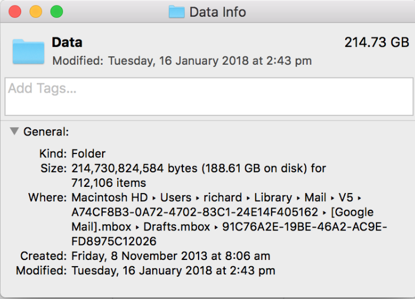Click the Drafts.mbox path component

point(177,227)
